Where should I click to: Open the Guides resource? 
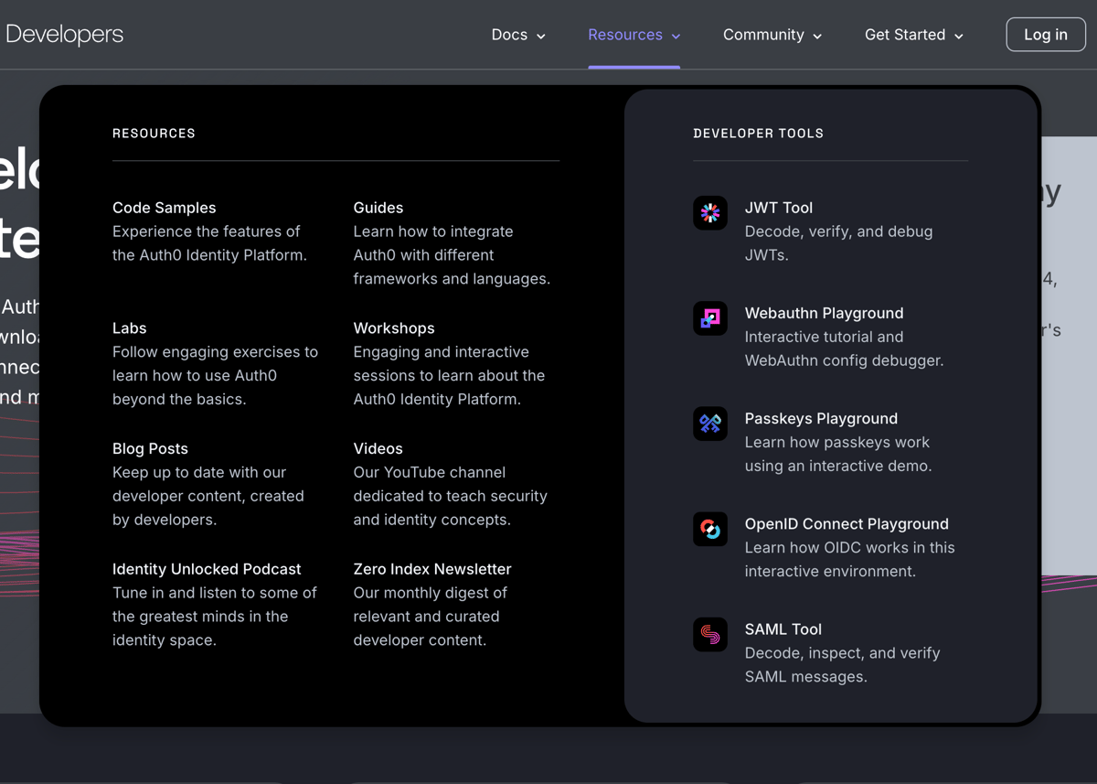(x=378, y=208)
